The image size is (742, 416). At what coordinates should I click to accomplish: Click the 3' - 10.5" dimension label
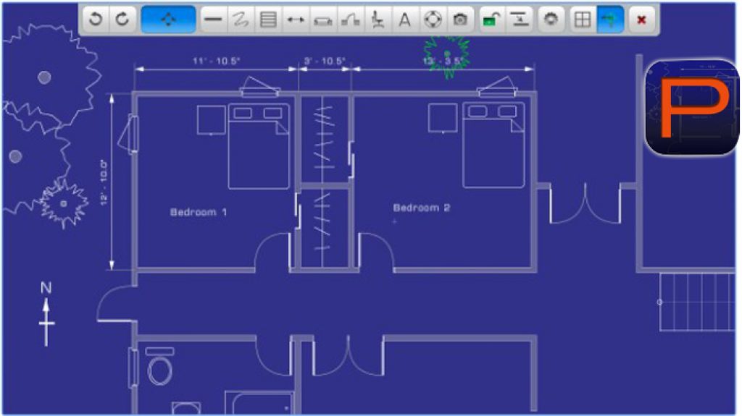(x=325, y=61)
